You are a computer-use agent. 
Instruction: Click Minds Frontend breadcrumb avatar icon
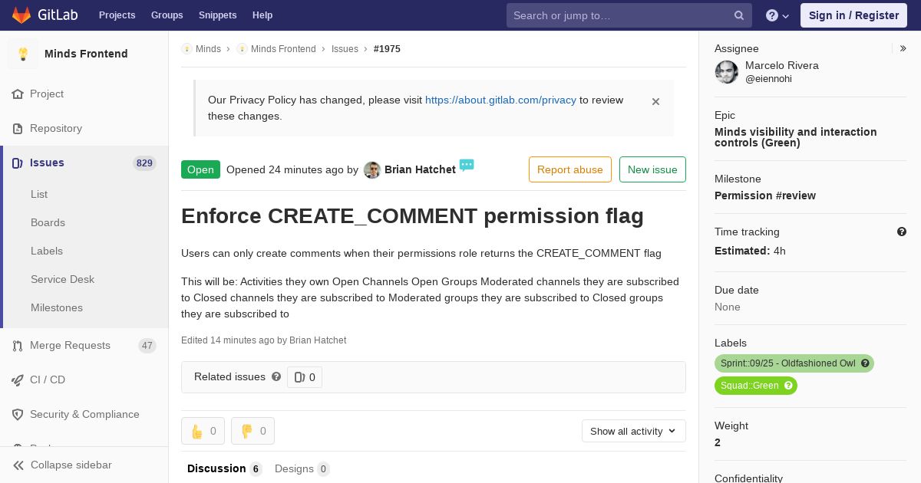(x=242, y=49)
